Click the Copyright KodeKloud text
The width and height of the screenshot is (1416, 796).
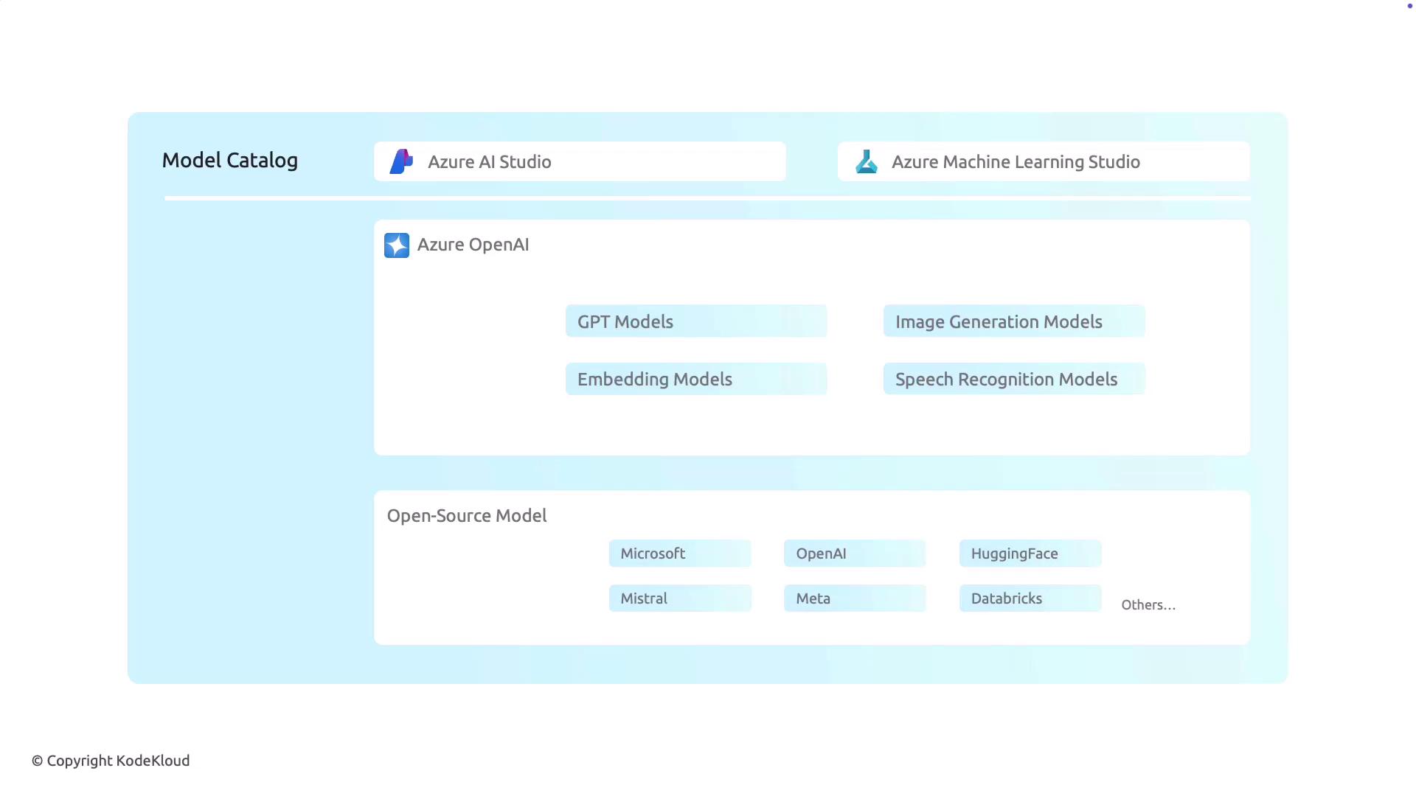(x=111, y=761)
